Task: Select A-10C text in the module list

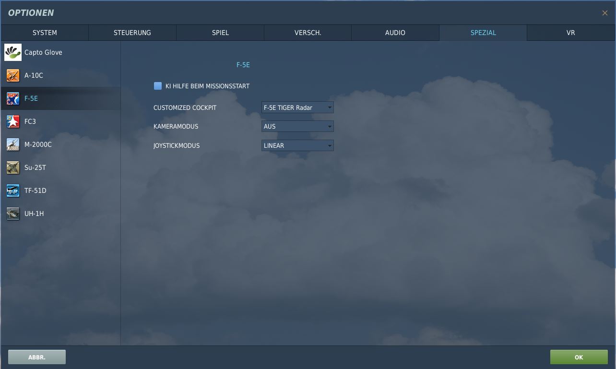Action: pos(34,75)
